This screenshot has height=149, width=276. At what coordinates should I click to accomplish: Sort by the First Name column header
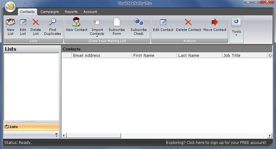154,55
